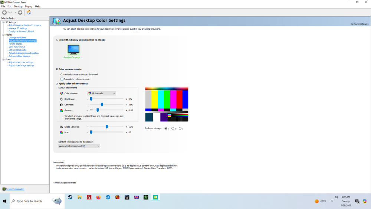Open Steam from the taskbar
371x209 pixels.
point(70,197)
